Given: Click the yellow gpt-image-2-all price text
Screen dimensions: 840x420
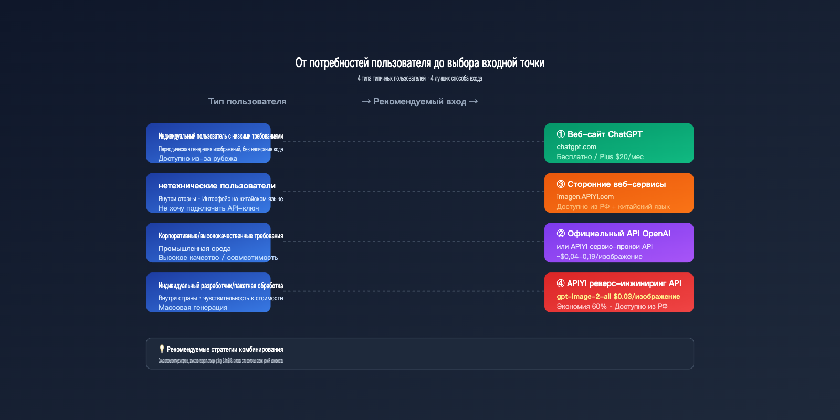Looking at the screenshot, I should coord(618,297).
